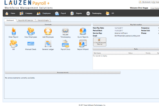159x106 pixels.
Task: Open the Time Off Requests Pending button
Action: point(100,42)
